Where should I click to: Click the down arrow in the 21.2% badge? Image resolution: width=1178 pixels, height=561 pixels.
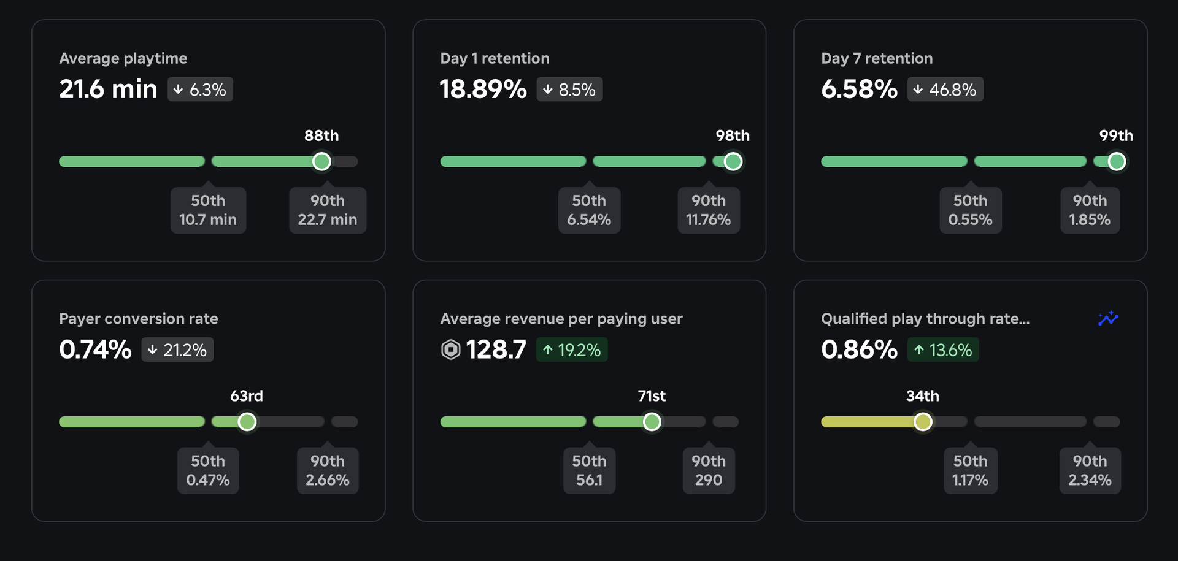click(152, 349)
